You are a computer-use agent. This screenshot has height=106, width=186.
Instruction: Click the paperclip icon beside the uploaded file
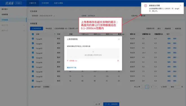[x=68, y=61]
